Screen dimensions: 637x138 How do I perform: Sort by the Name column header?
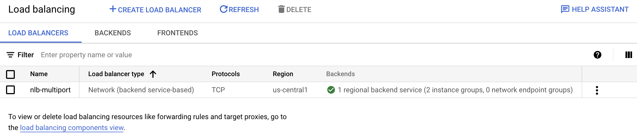click(x=39, y=74)
